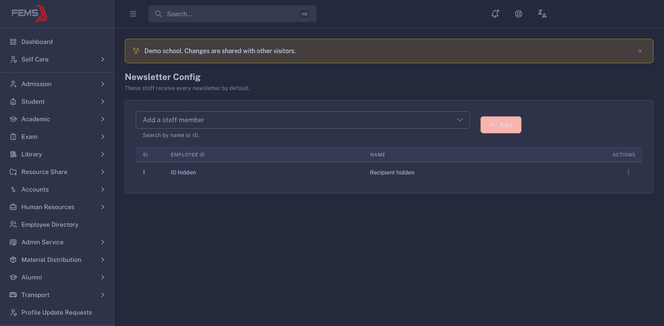This screenshot has width=664, height=326.
Task: Expand the Accounts submenu chevron
Action: 102,189
